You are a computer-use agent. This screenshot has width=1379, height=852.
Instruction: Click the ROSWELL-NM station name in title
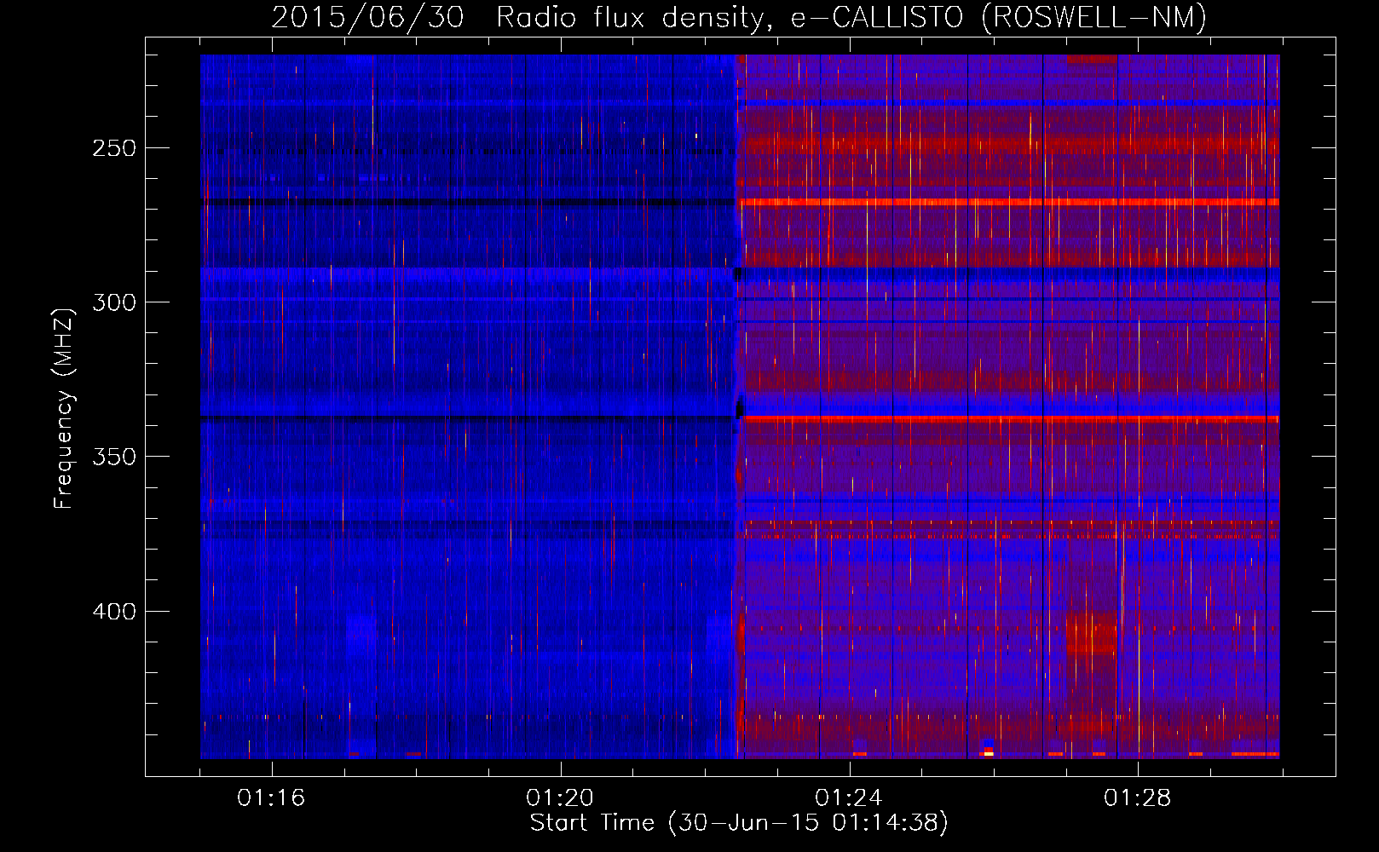(x=1093, y=17)
